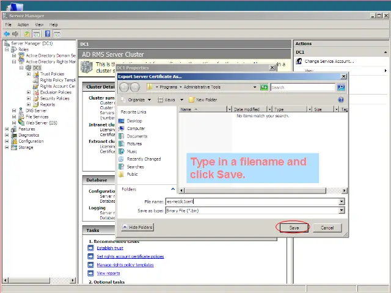391x293 pixels.
Task: Click the Forward arrow in Server Manager toolbar
Action: [15, 34]
